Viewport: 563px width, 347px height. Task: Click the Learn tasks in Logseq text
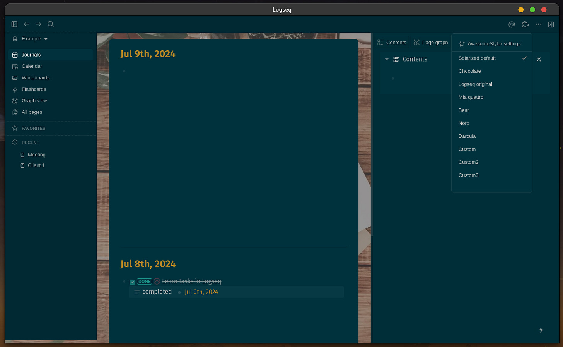[192, 281]
